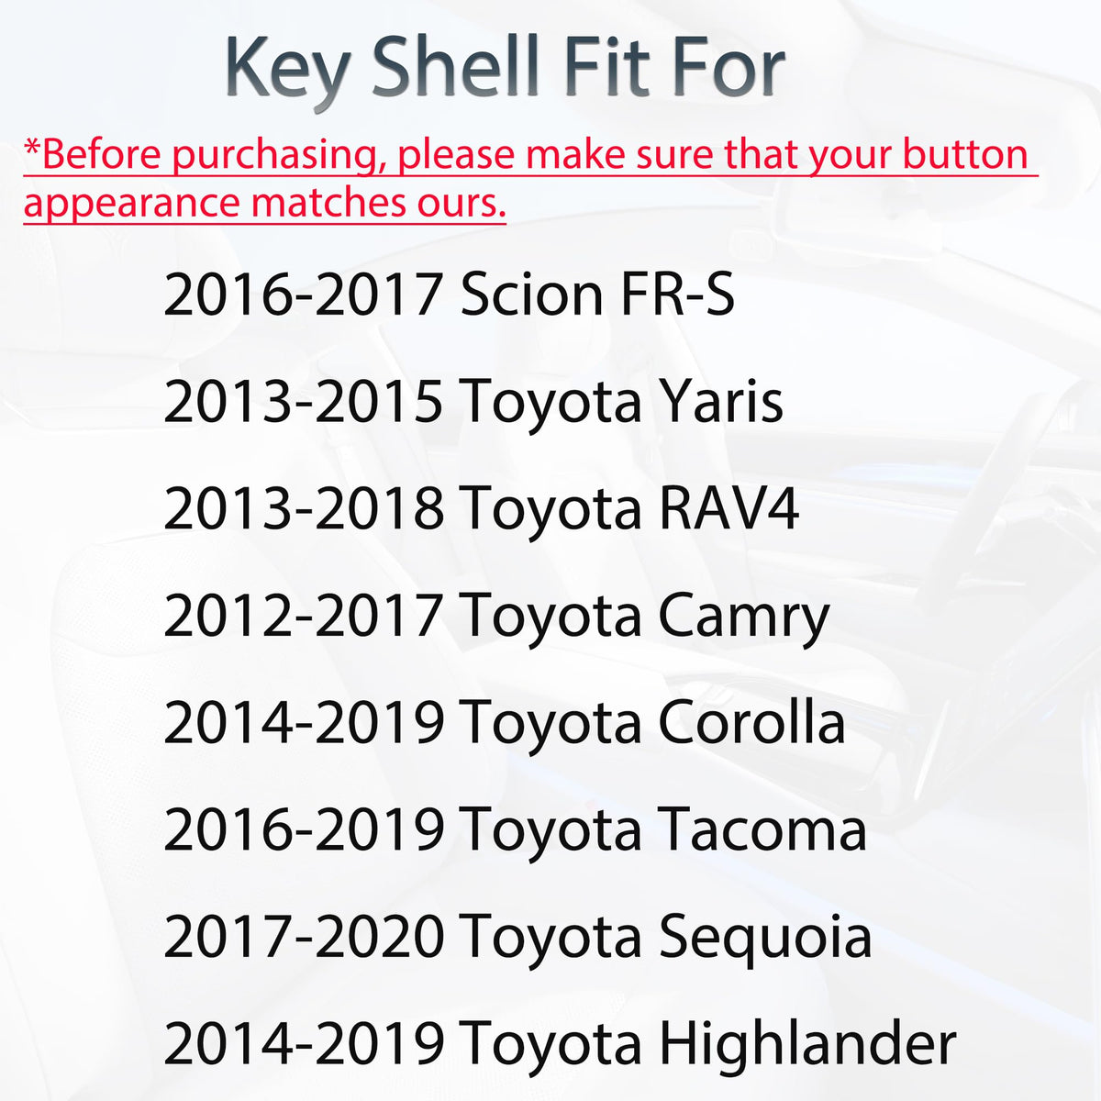The image size is (1101, 1101).
Task: Click the words "your button" in the red warning
Action: coord(917,154)
